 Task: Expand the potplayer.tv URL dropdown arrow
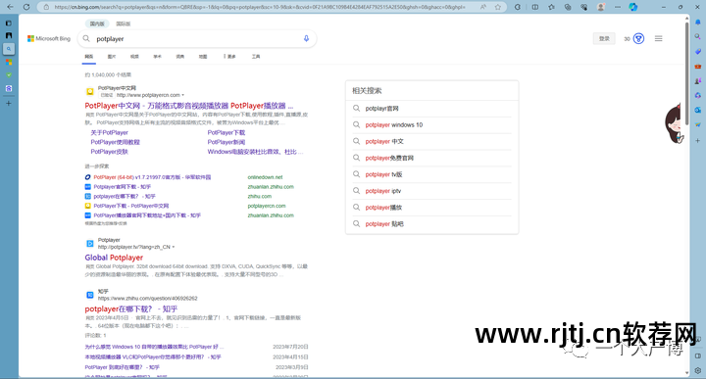pos(174,247)
